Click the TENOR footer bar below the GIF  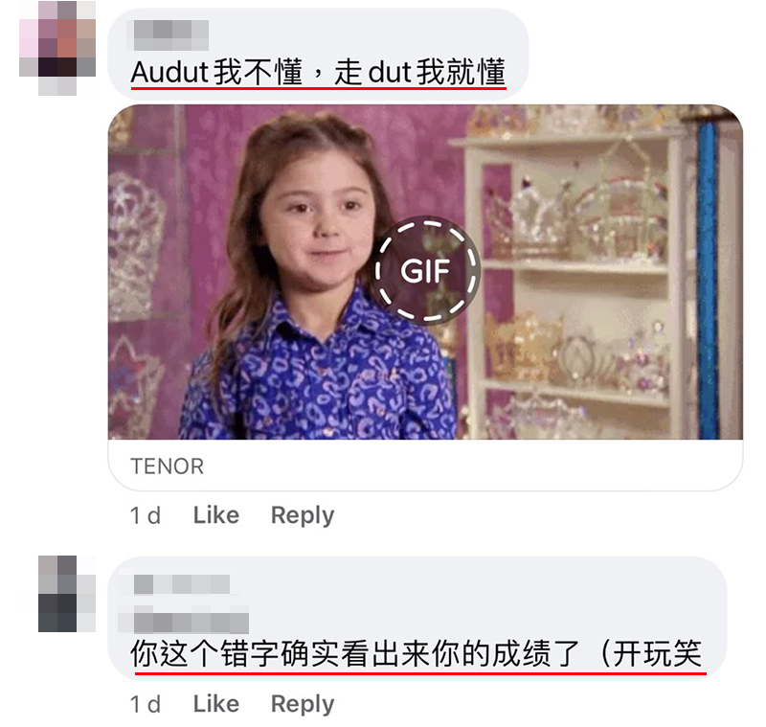(425, 466)
